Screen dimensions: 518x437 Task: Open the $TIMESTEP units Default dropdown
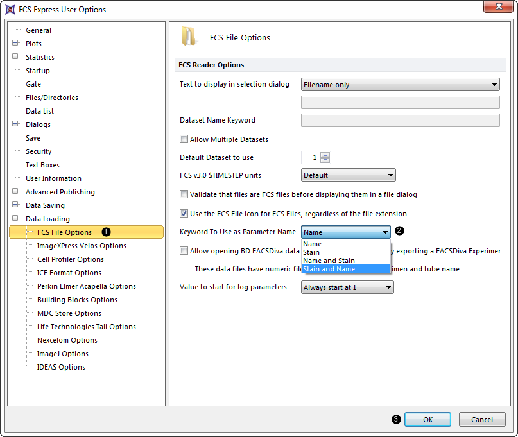click(x=348, y=175)
